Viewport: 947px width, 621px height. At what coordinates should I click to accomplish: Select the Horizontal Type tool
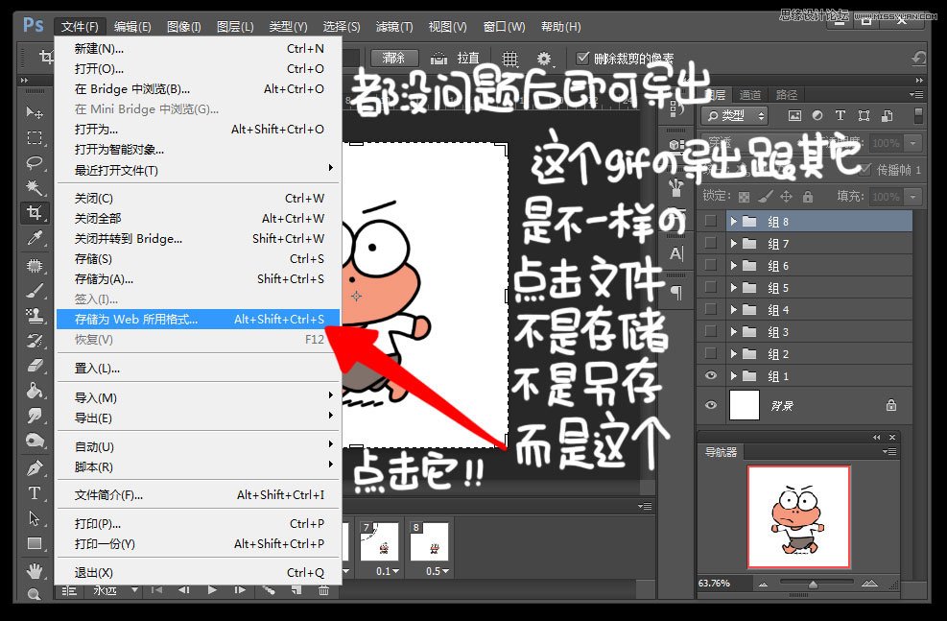(35, 493)
